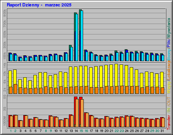Image resolution: width=173 pixels, height=135 pixels.
Task: Click the green day '22' label on the bottom axis
Action: tap(117, 131)
